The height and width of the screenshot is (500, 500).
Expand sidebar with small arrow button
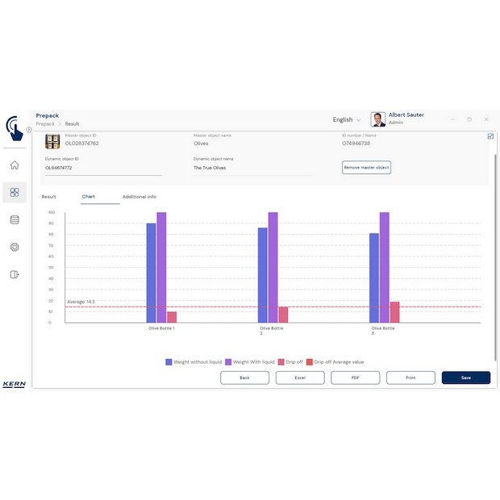pos(29,130)
